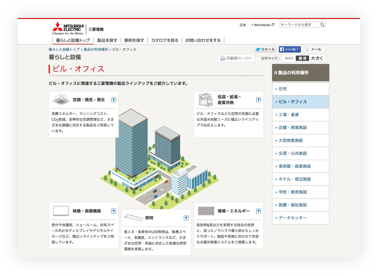The image size is (378, 276).
Task: Click the Worldwide link
Action: tap(262, 25)
